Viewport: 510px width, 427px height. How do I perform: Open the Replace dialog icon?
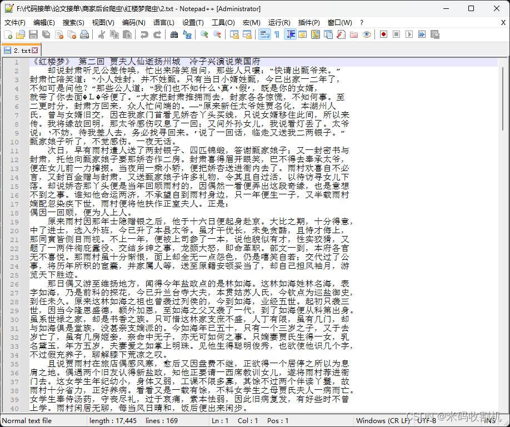click(187, 34)
